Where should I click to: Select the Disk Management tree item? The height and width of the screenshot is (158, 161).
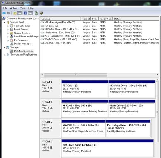24,51
